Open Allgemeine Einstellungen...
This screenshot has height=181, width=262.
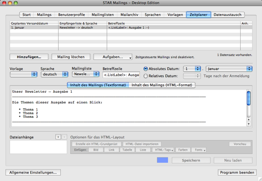tap(33, 172)
